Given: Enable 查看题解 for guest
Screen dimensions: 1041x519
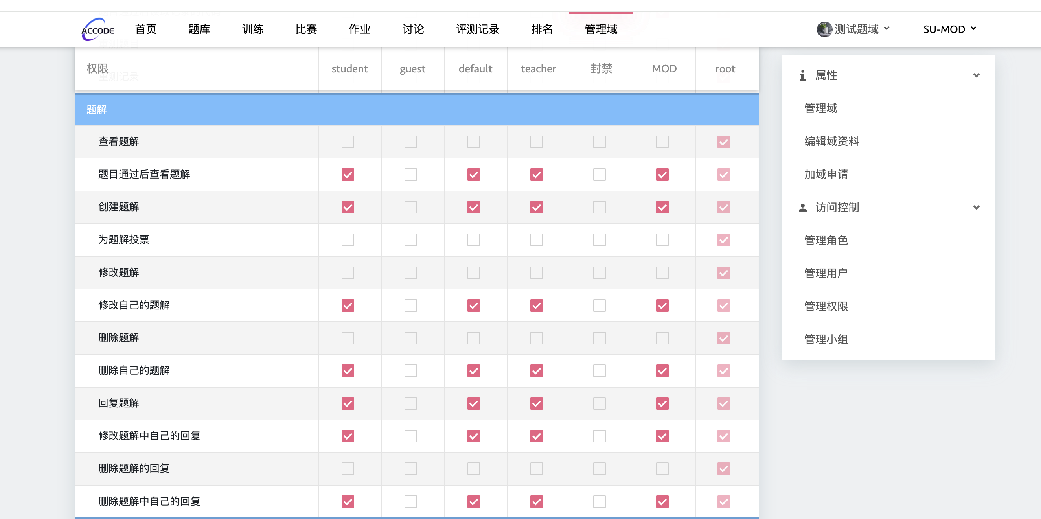Looking at the screenshot, I should [x=410, y=142].
